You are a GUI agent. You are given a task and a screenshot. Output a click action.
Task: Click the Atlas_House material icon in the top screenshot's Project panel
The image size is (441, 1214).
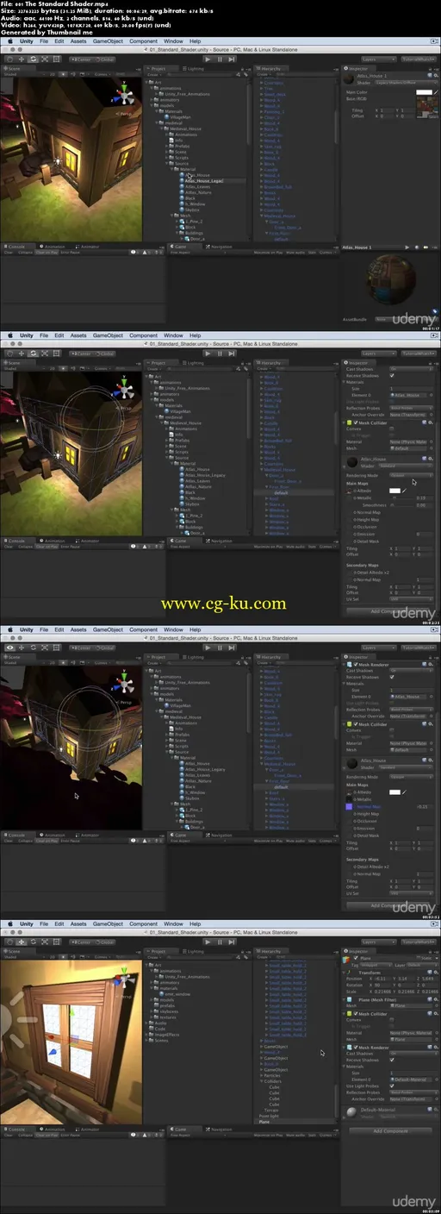183,175
